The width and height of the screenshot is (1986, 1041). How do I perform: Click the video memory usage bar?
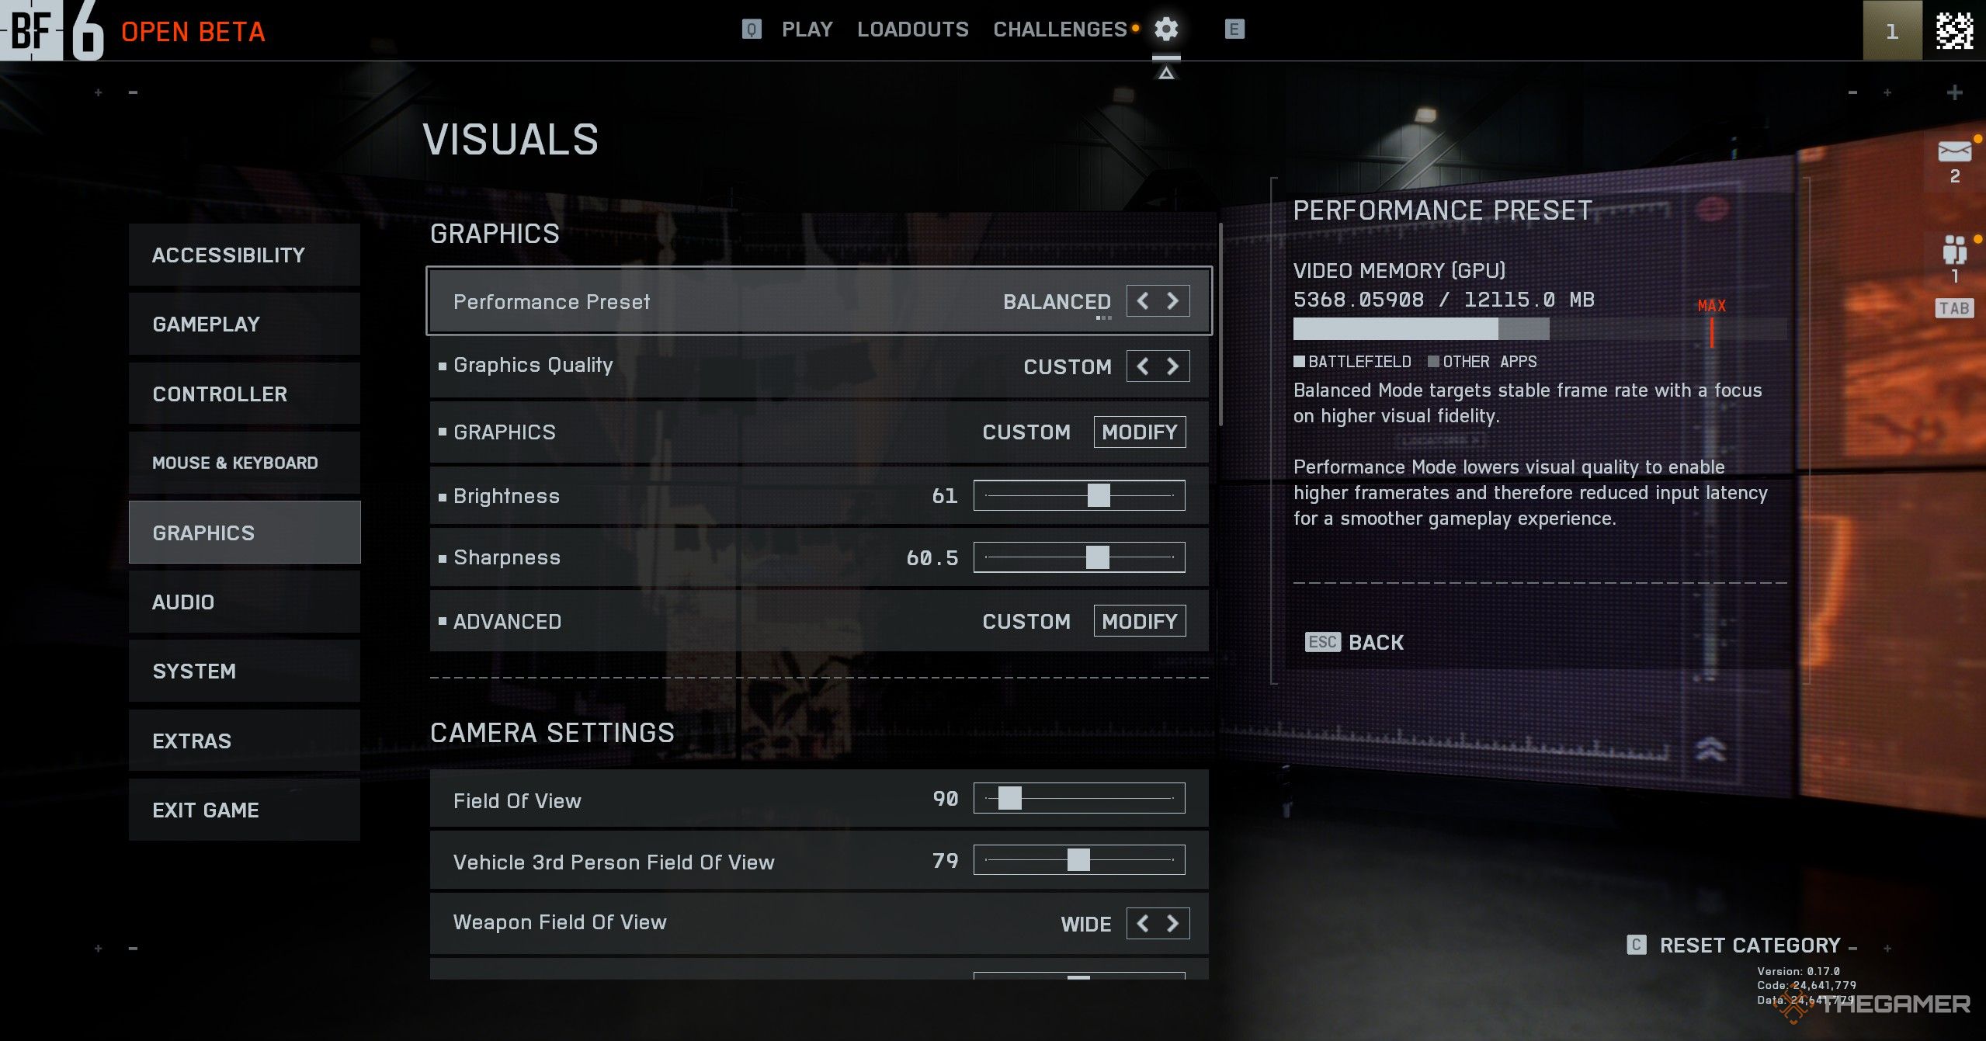[x=1540, y=329]
